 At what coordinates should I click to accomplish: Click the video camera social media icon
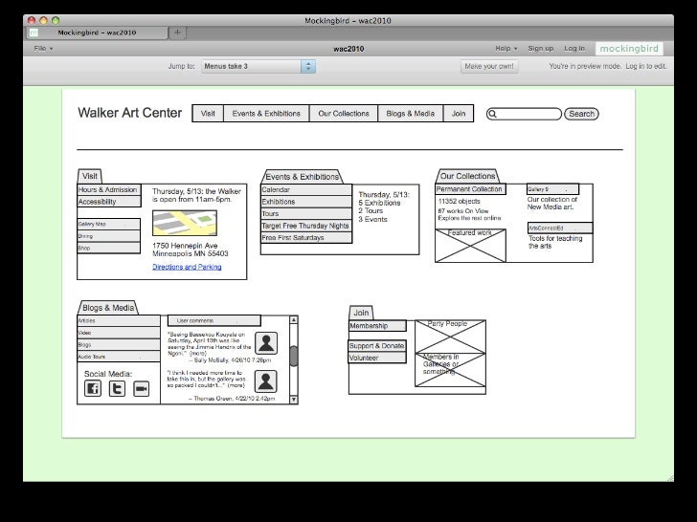tap(142, 389)
